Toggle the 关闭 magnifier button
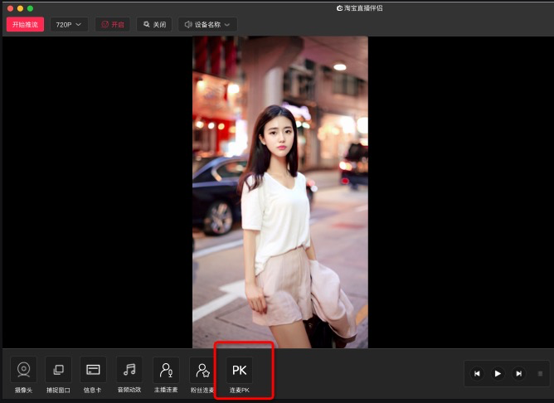554x403 pixels. click(154, 25)
